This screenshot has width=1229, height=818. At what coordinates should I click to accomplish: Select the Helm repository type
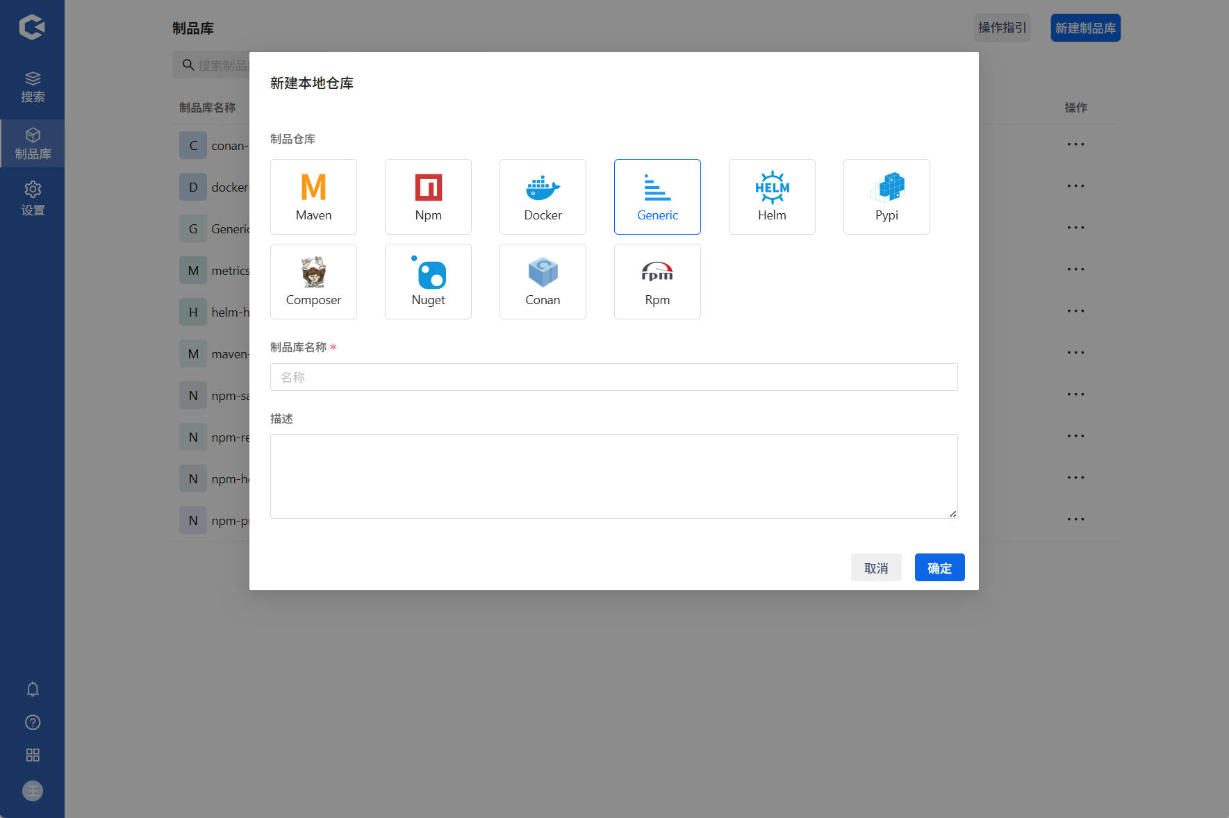(x=772, y=197)
